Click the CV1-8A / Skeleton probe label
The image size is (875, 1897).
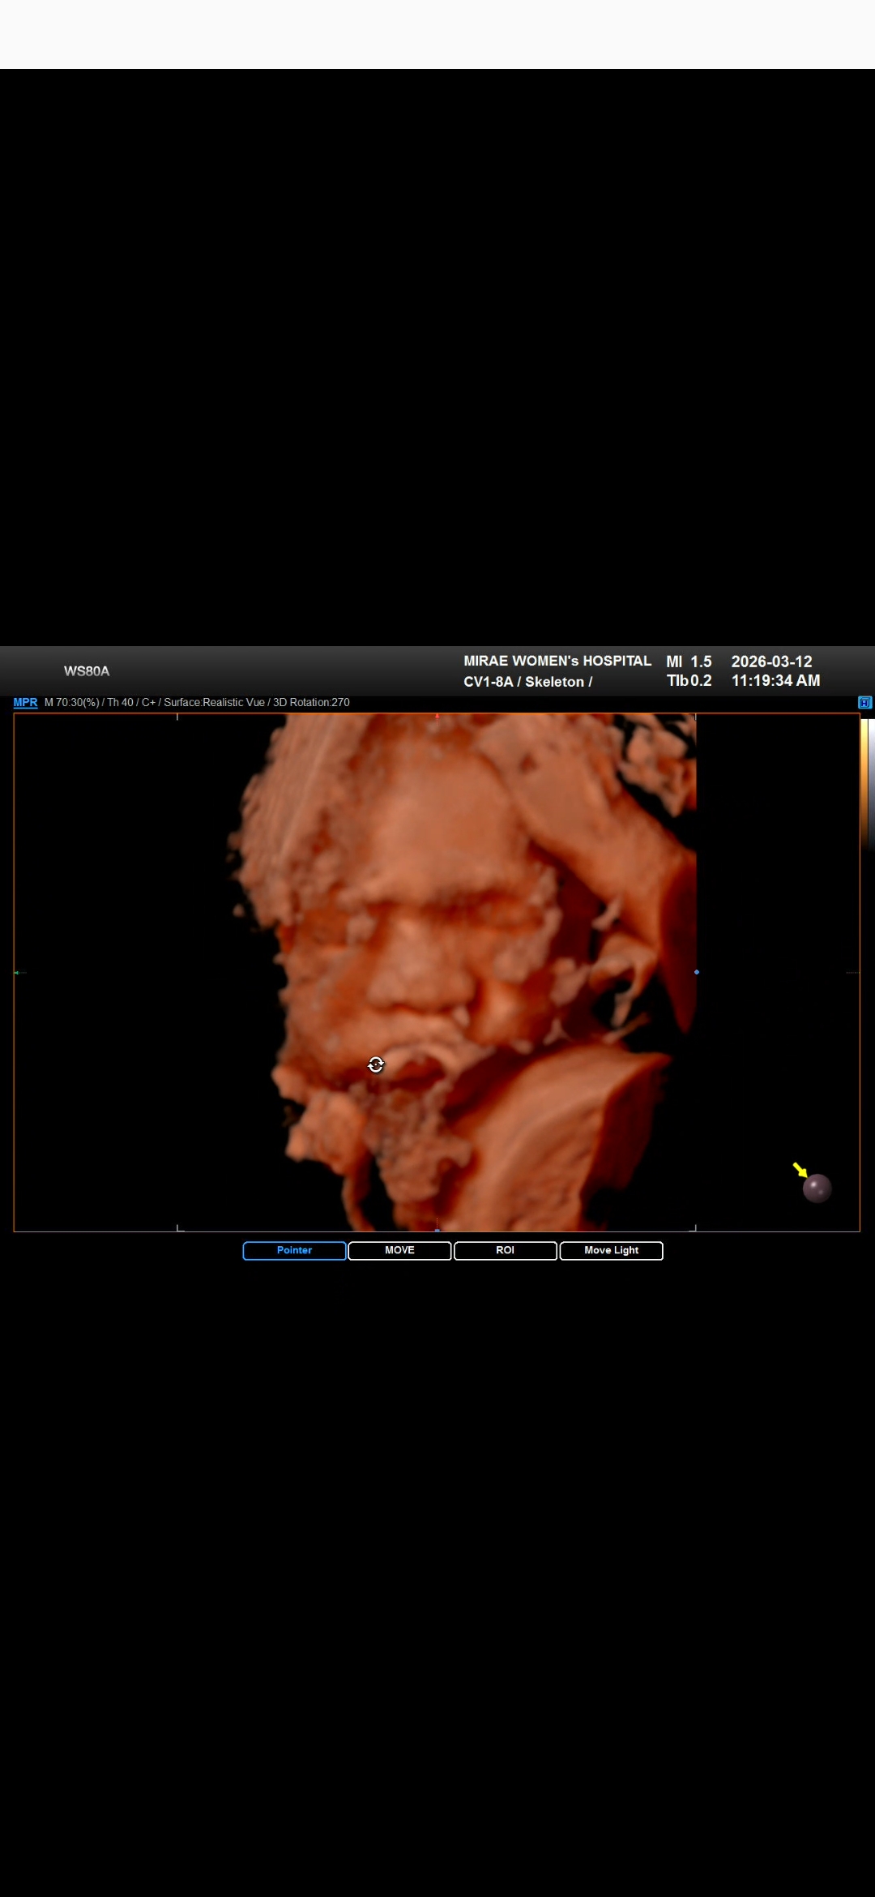point(527,682)
